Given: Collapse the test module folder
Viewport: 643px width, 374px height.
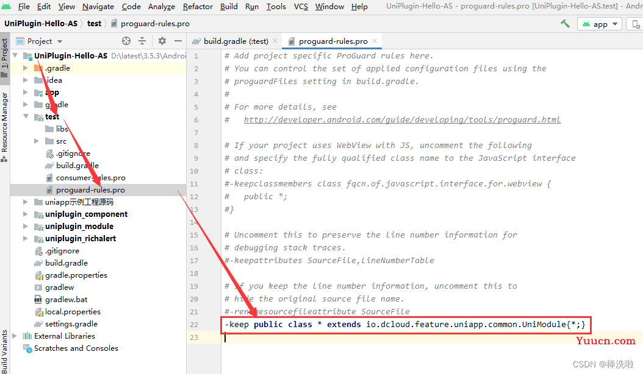Looking at the screenshot, I should [26, 117].
